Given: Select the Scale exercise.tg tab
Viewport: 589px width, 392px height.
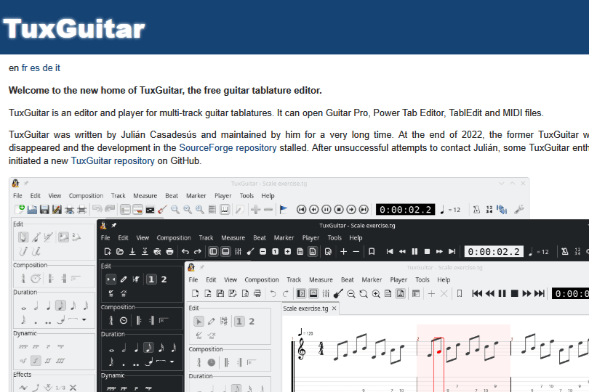Looking at the screenshot, I should click(307, 309).
